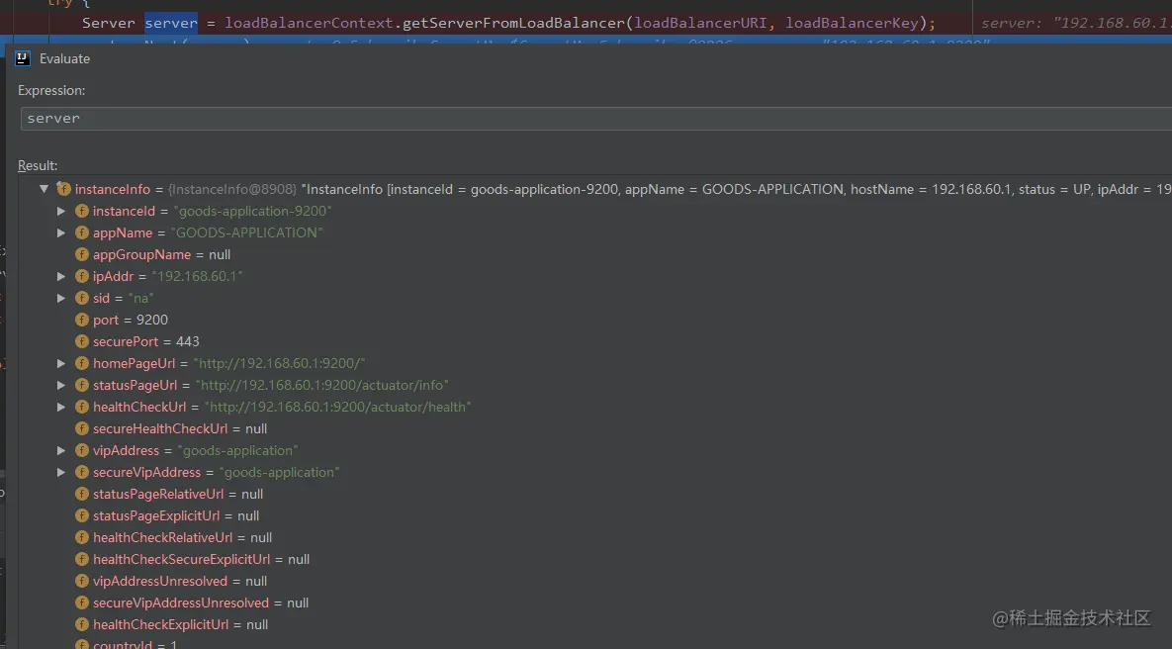
Task: Select the homePageUrl value http://192.168.60.1:9200/
Action: click(x=280, y=363)
